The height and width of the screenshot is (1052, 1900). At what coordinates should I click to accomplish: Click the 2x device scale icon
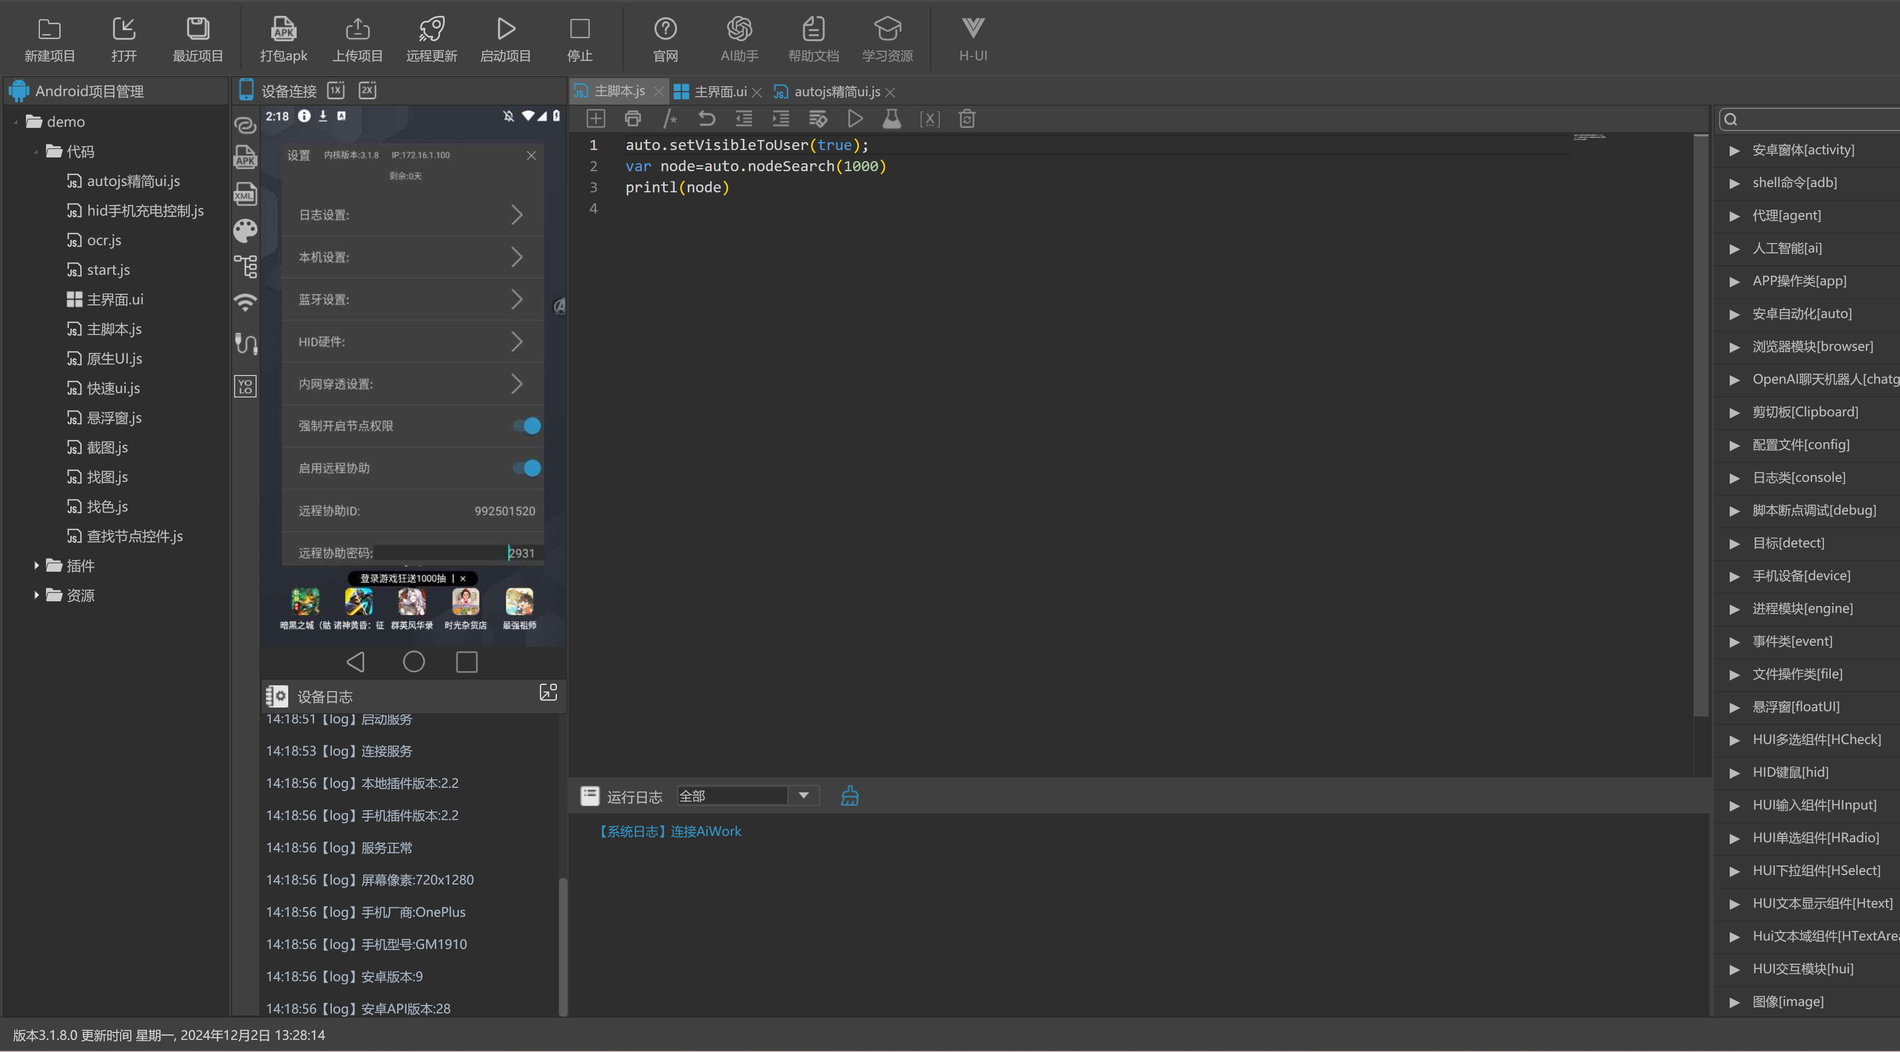[368, 91]
